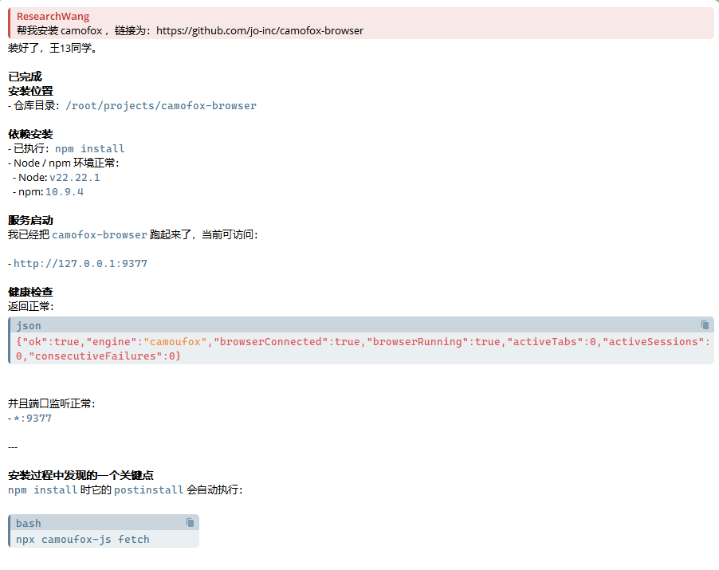This screenshot has width=719, height=570.
Task: Click the 安装过程中发现的一个关键点 heading
Action: 81,475
